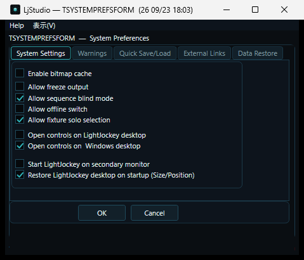Enable bitmap cache checkbox
The image size is (304, 260).
tap(20, 73)
